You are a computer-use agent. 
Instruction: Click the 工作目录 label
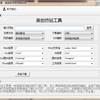57,63
